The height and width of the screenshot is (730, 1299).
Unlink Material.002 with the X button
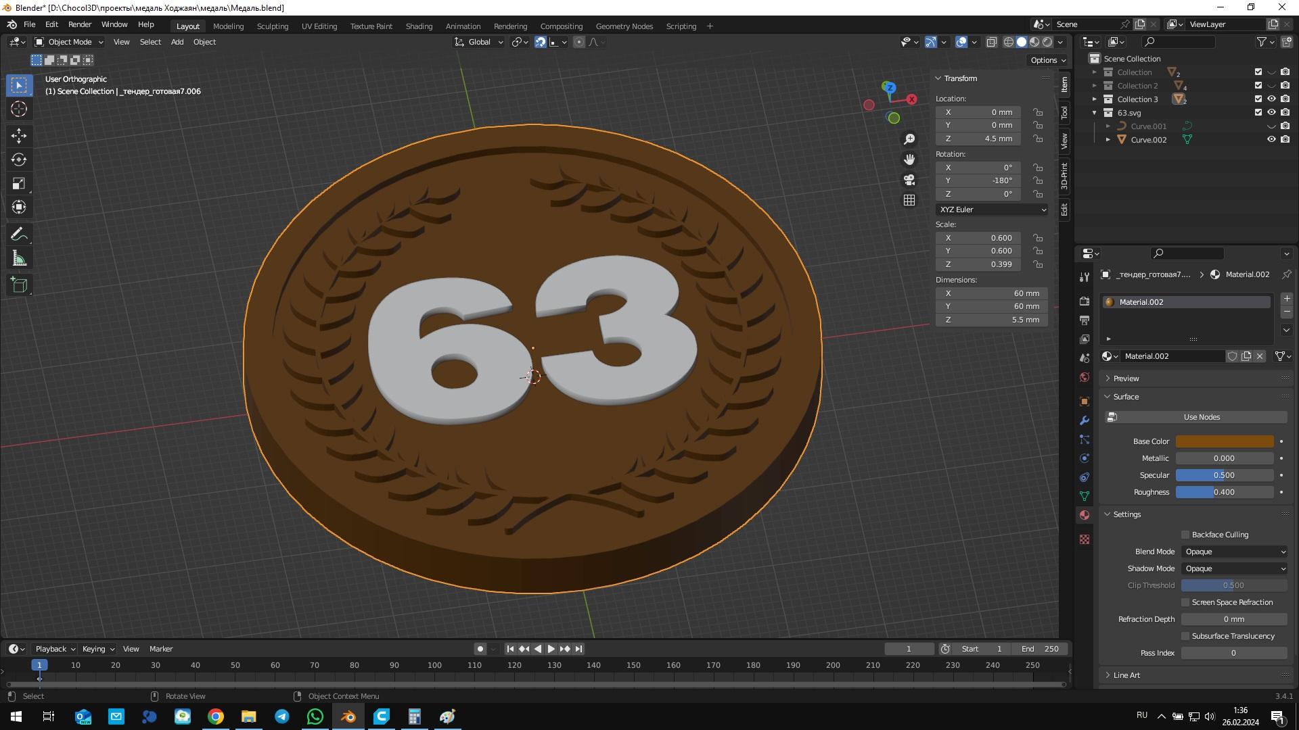(1260, 356)
